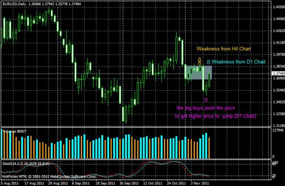The width and height of the screenshot is (285, 186).
Task: Click the 8 Sep 2011 date label
Action: tap(81, 183)
